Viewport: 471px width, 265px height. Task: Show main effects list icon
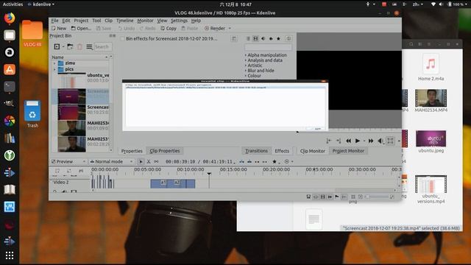[248, 38]
